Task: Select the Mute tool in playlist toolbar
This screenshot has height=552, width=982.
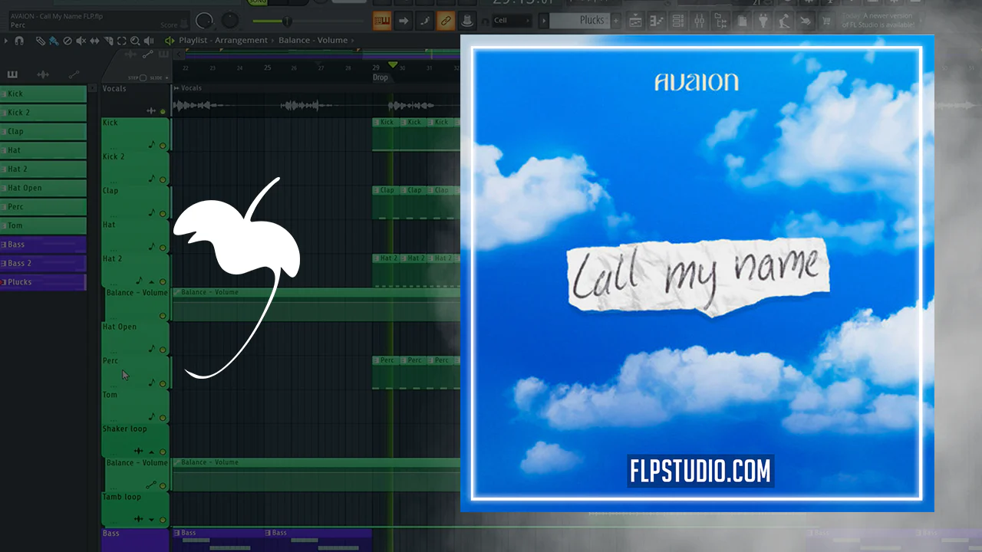Action: (x=81, y=41)
